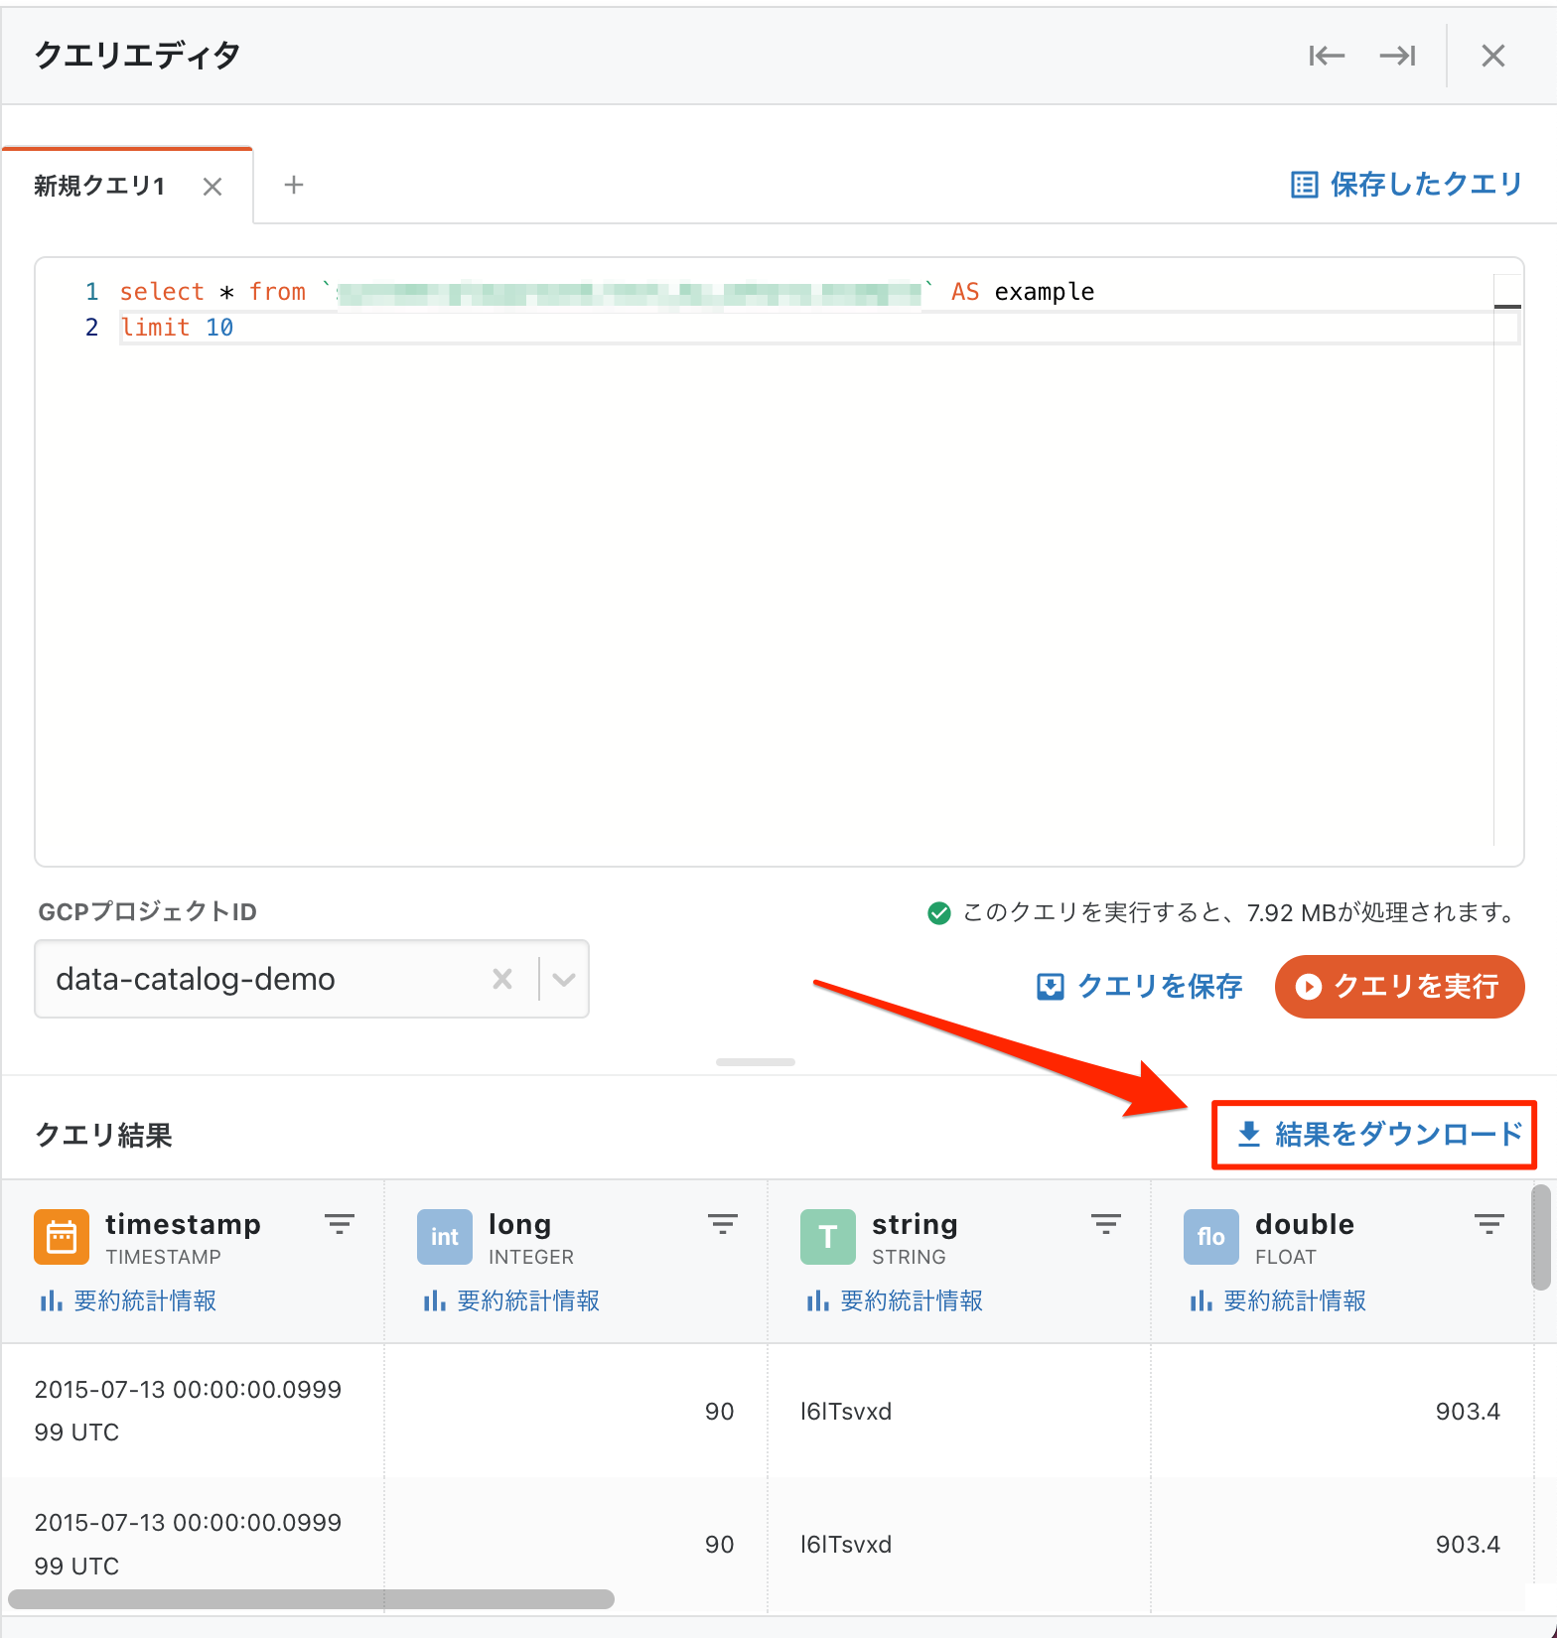Viewport: 1557px width, 1638px height.
Task: Click the timestamp calendar type icon
Action: [62, 1237]
